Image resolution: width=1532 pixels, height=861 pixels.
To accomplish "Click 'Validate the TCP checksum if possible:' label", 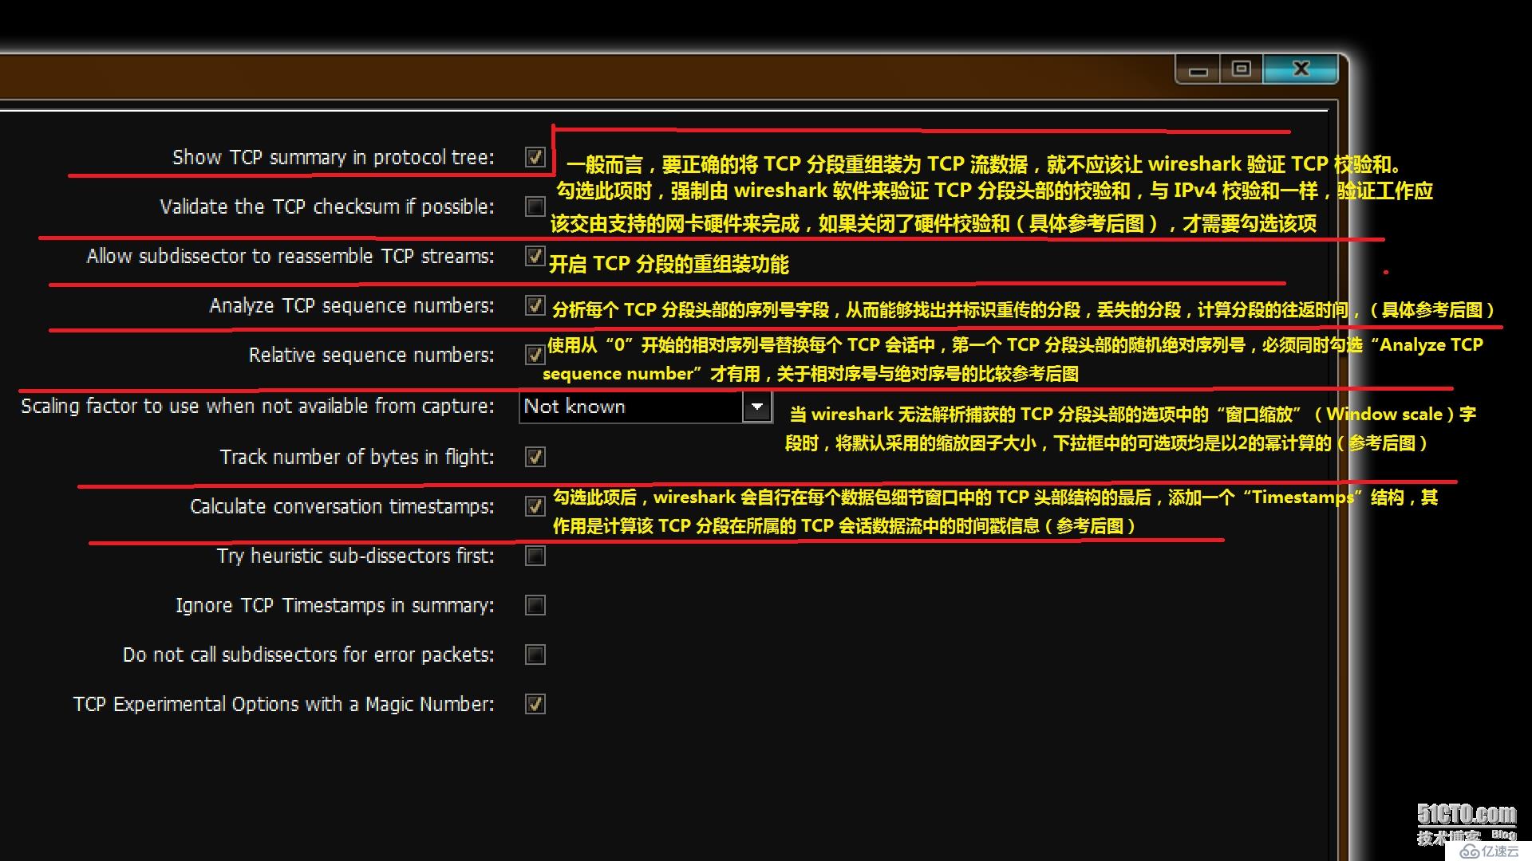I will coord(327,206).
